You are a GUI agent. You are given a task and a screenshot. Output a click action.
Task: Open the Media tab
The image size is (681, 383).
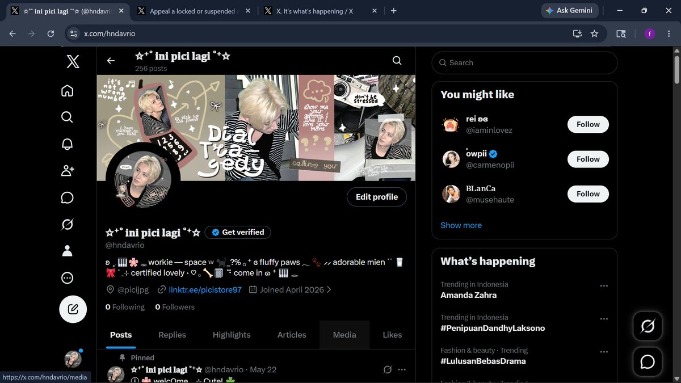pyautogui.click(x=344, y=335)
